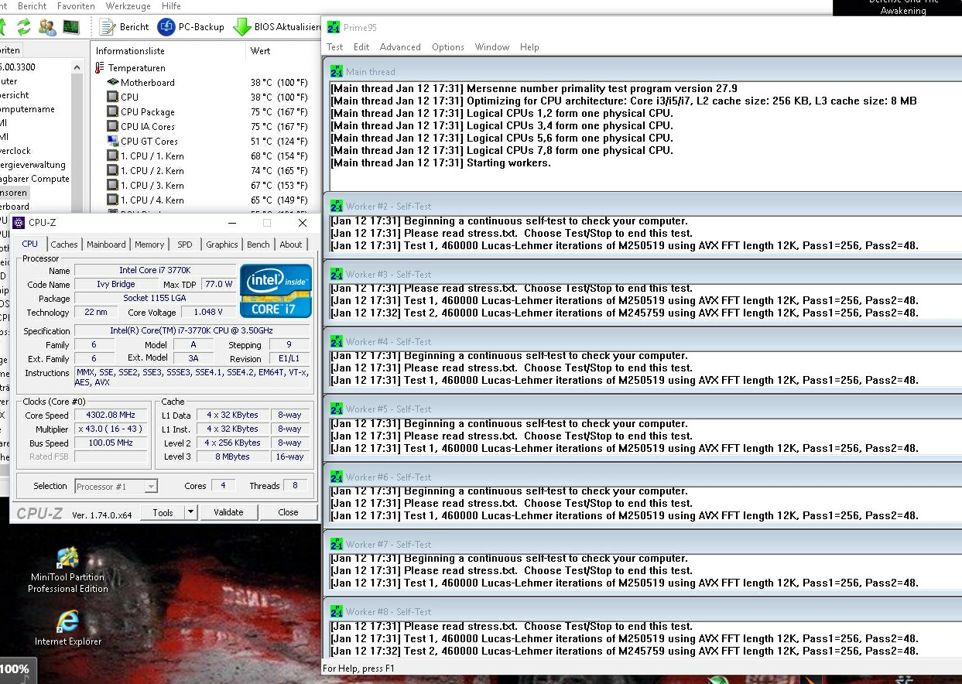
Task: Click the Intel Core i7 logo in CPU-Z
Action: pos(276,290)
